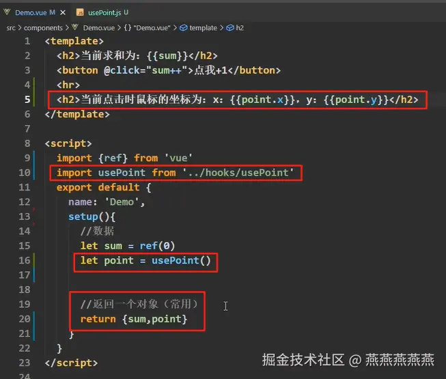The image size is (446, 379).
Task: Select src in the breadcrumb
Action: [x=11, y=28]
